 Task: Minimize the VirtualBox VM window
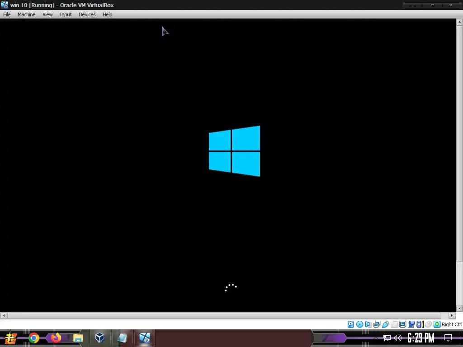(412, 5)
